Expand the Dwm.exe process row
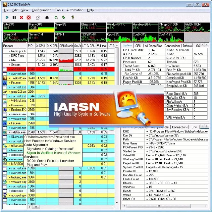Image resolution: width=212 pixels, height=212 pixels. 10,105
